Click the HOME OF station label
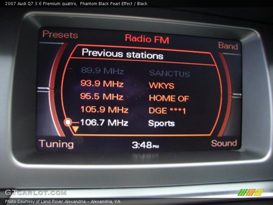The width and height of the screenshot is (273, 205). 169,98
